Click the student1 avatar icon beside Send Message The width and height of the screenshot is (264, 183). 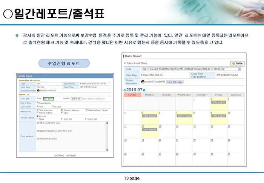coord(143,82)
